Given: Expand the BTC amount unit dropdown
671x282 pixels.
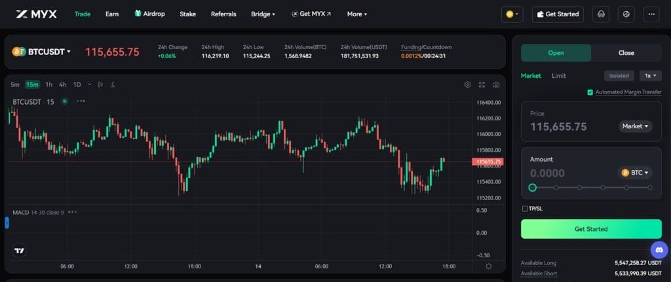Looking at the screenshot, I should point(636,173).
